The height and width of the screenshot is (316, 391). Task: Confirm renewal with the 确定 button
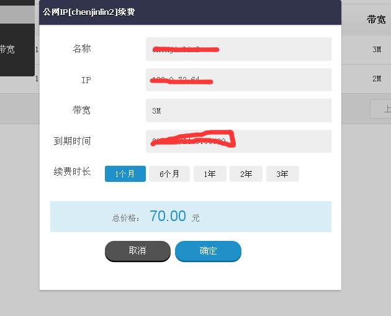click(x=208, y=251)
